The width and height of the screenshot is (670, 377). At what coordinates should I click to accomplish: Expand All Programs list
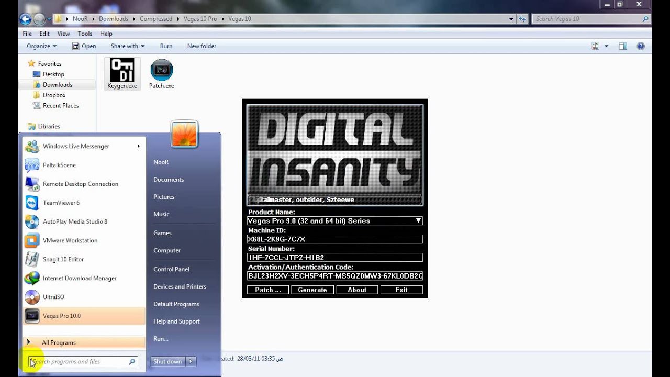[x=84, y=342]
